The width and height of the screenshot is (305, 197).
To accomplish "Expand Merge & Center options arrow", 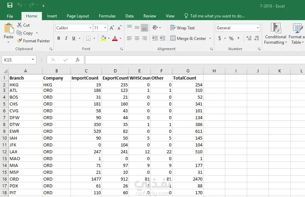I will [210, 38].
